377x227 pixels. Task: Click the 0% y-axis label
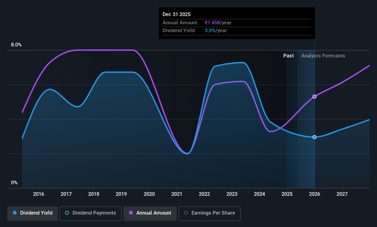pyautogui.click(x=14, y=183)
